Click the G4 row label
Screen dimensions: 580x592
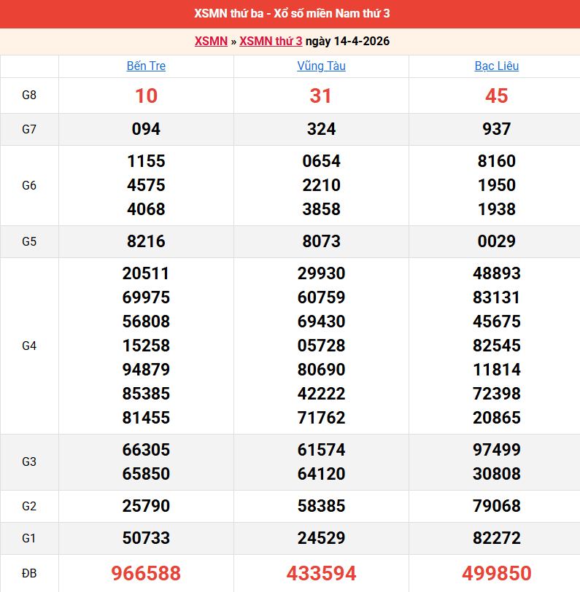[x=29, y=346]
